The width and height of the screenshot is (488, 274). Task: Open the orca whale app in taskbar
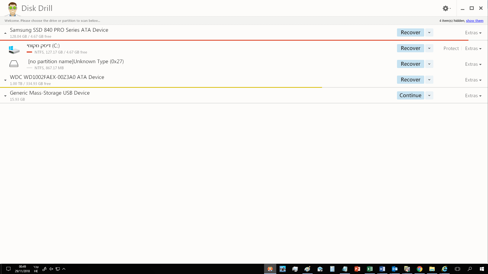pos(283,269)
